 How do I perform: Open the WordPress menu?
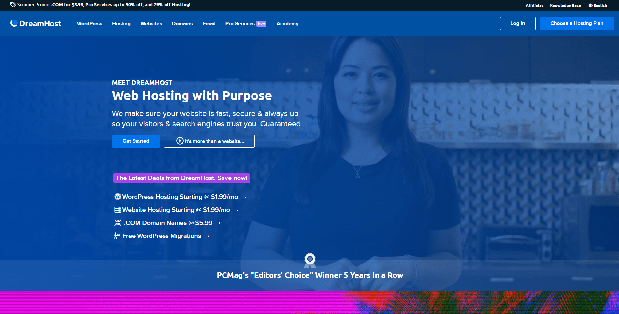point(90,24)
